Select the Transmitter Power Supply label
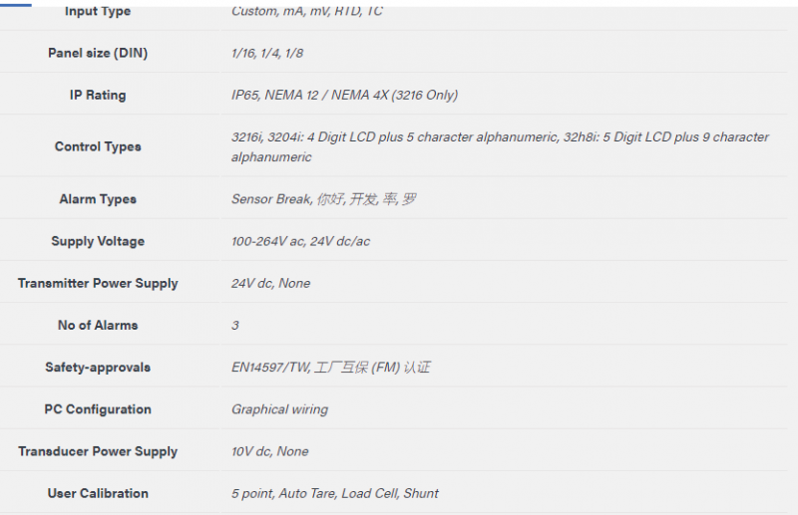This screenshot has width=798, height=515. click(x=98, y=283)
